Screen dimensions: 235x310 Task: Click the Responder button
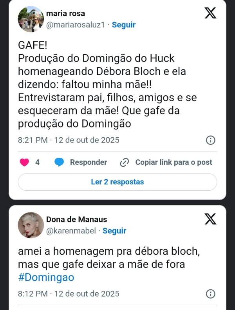88,162
